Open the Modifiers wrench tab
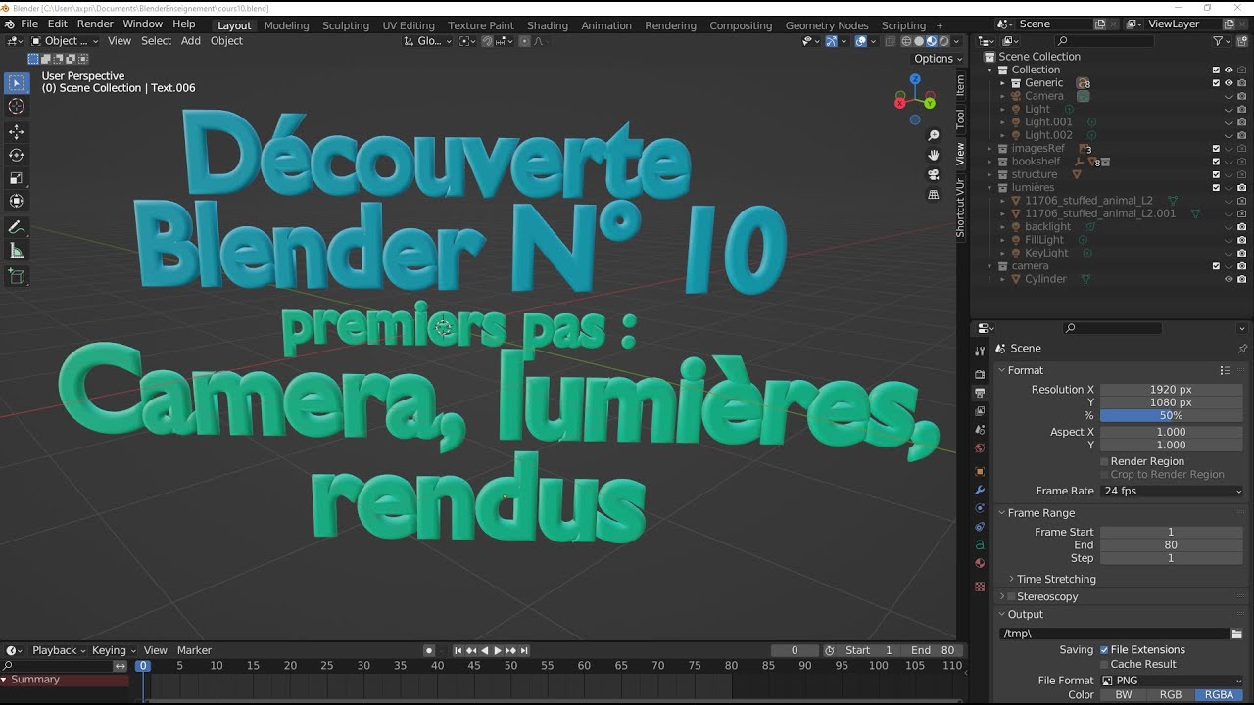This screenshot has width=1254, height=705. (980, 490)
